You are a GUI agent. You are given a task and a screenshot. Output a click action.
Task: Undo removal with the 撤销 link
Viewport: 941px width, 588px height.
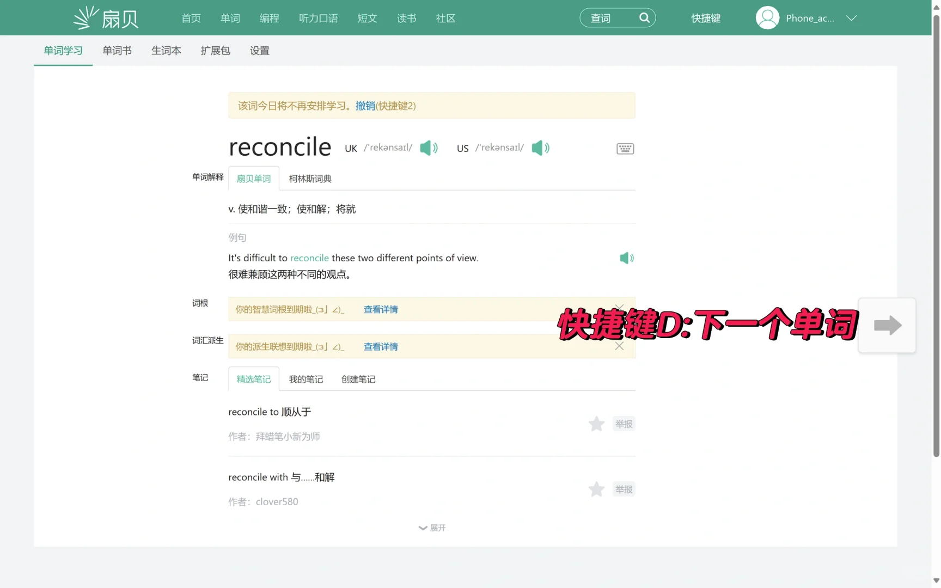pyautogui.click(x=365, y=106)
